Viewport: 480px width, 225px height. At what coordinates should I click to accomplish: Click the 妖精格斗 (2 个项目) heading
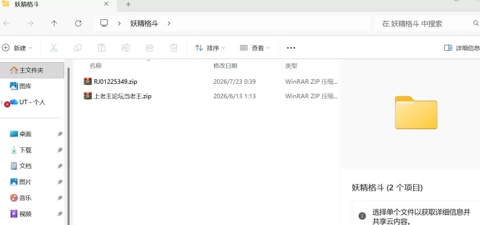[387, 188]
